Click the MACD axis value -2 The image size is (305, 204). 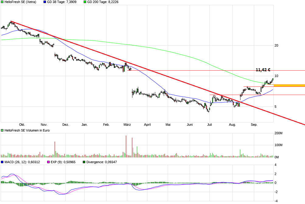click(x=275, y=192)
